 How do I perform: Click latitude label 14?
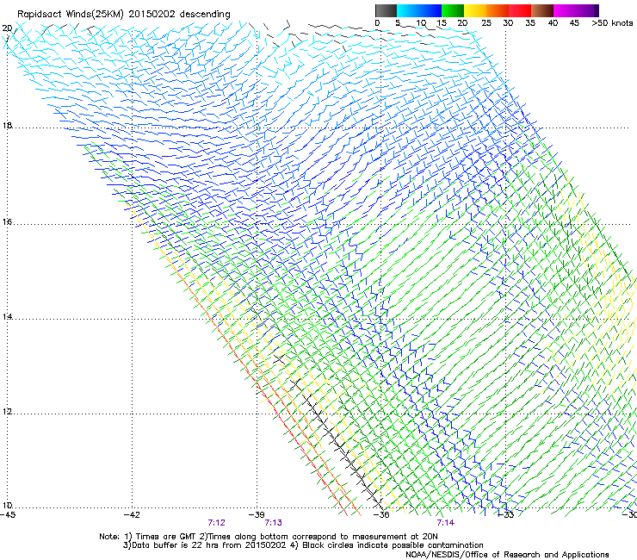(7, 317)
